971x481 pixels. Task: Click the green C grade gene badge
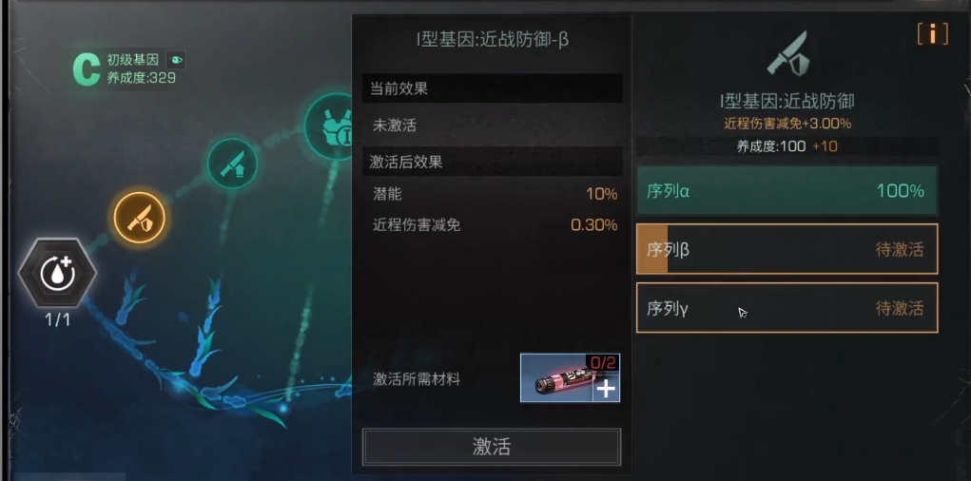87,69
